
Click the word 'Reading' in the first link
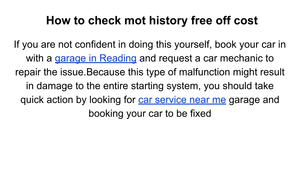(x=118, y=58)
